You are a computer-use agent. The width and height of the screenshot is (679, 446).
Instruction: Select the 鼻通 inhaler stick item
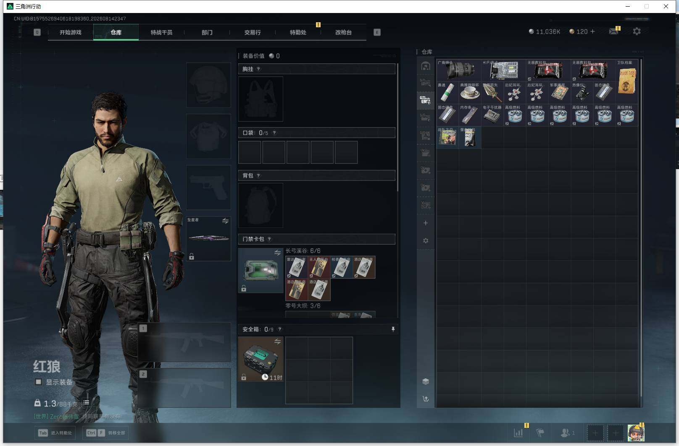[x=447, y=93]
